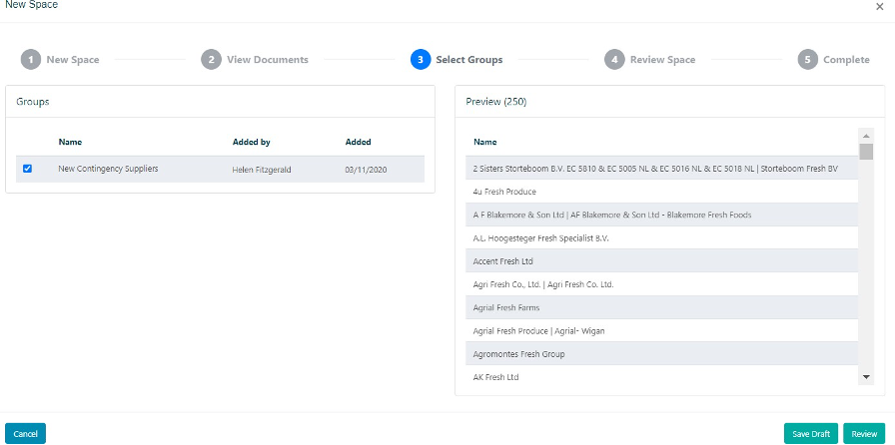Click step 4 Review Space circle icon
The image size is (895, 445).
click(x=614, y=60)
